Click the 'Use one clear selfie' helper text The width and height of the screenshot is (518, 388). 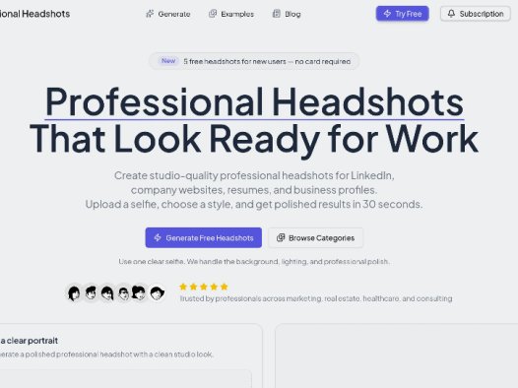(x=152, y=262)
